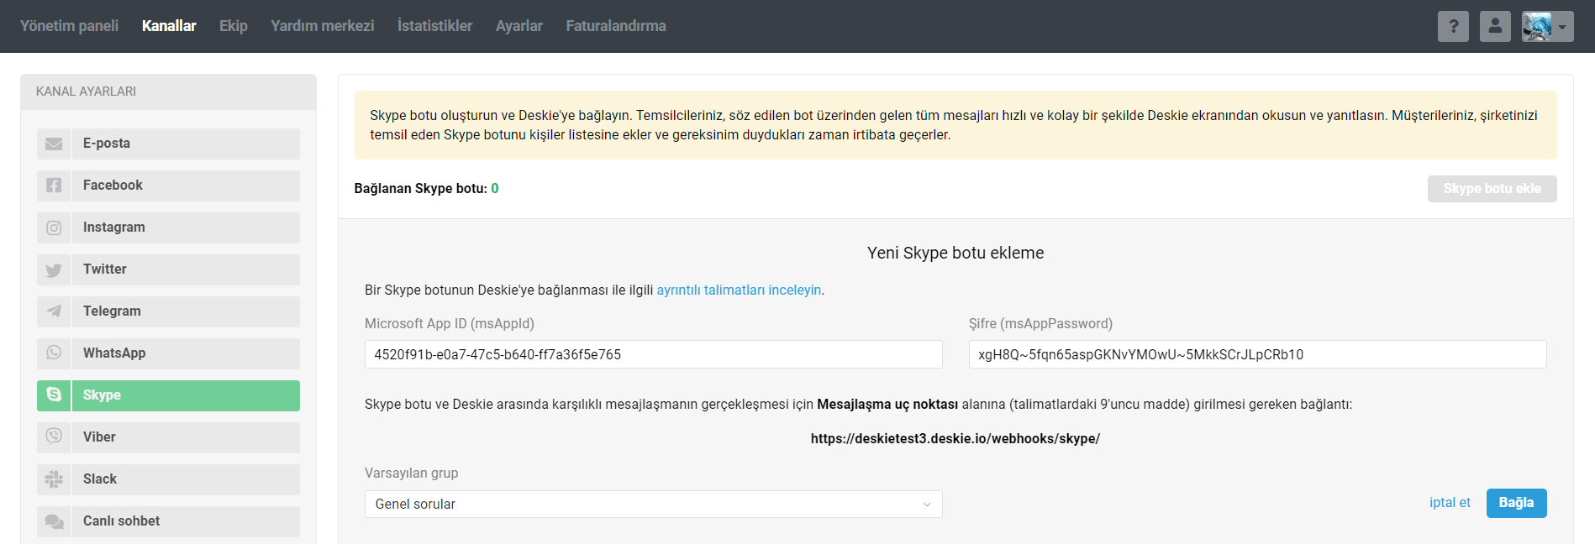1595x544 pixels.
Task: Click the iptal et link
Action: pyautogui.click(x=1450, y=503)
